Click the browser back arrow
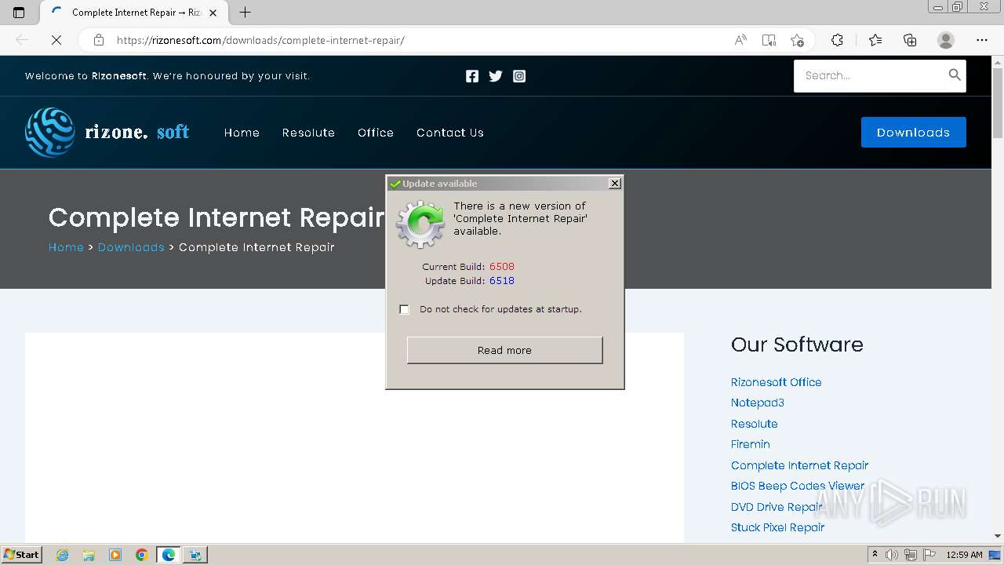 22,40
